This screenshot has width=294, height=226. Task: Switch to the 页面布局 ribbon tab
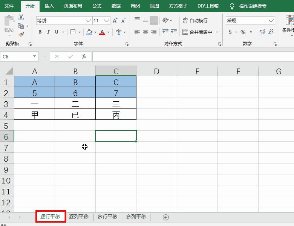[x=73, y=6]
